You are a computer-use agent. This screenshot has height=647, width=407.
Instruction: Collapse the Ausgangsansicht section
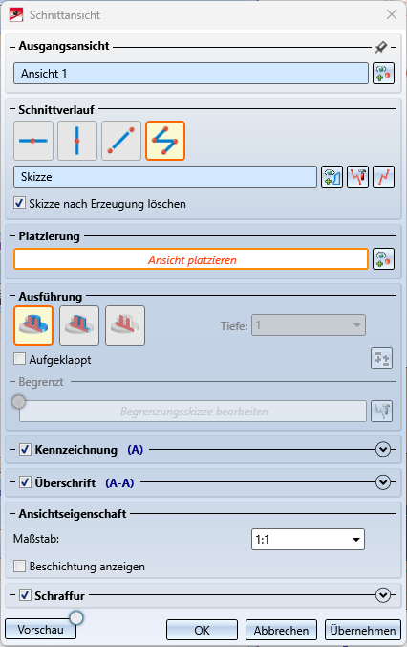click(12, 47)
